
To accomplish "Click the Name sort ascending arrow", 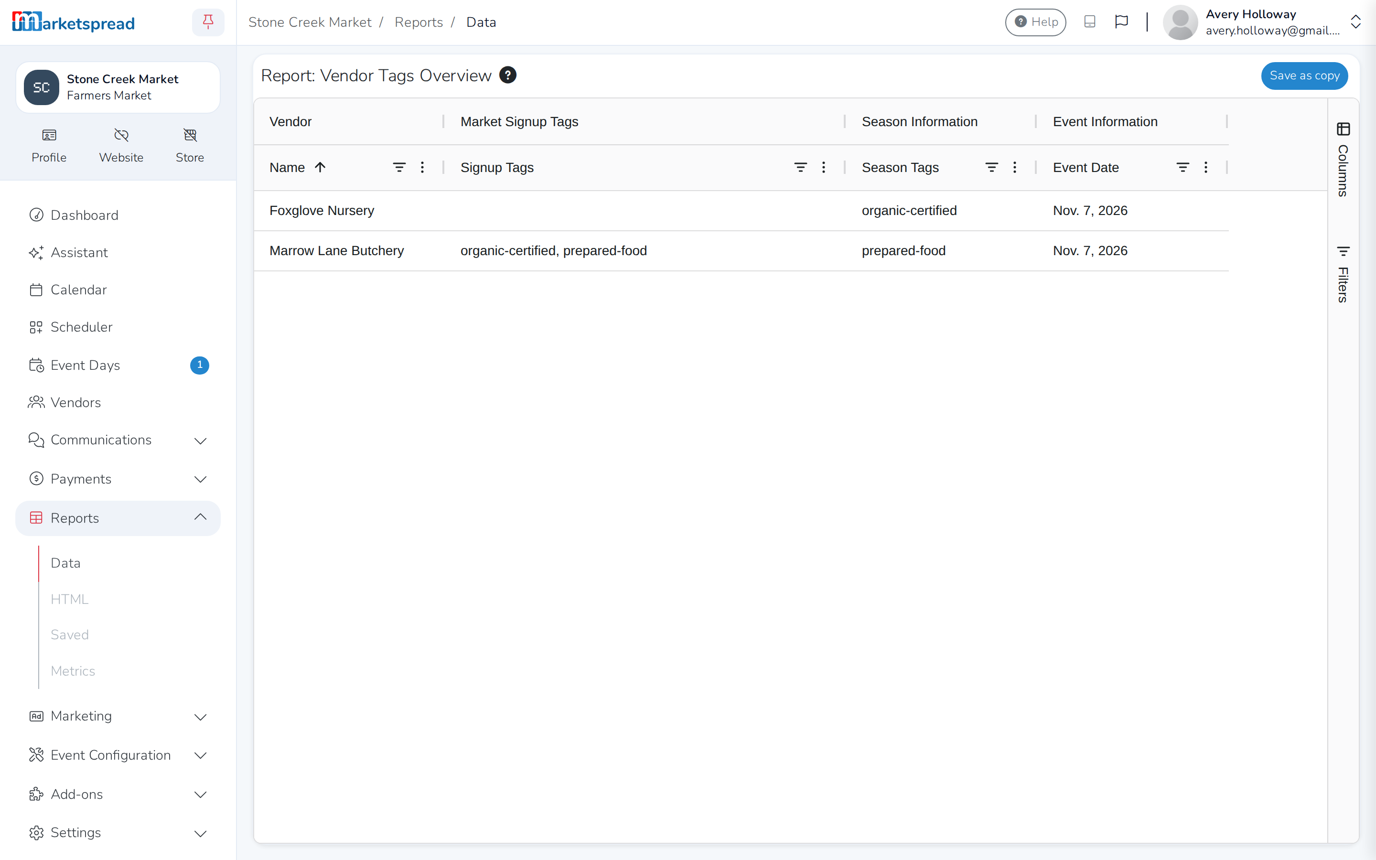I will click(x=320, y=167).
